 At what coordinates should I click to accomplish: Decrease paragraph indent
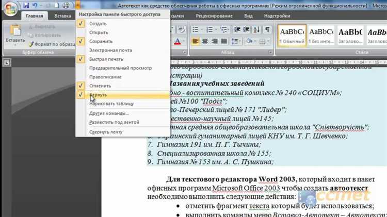[237, 29]
